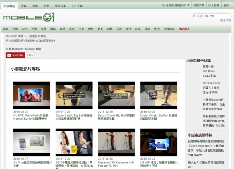Open the 電腦 category menu

click(x=53, y=29)
